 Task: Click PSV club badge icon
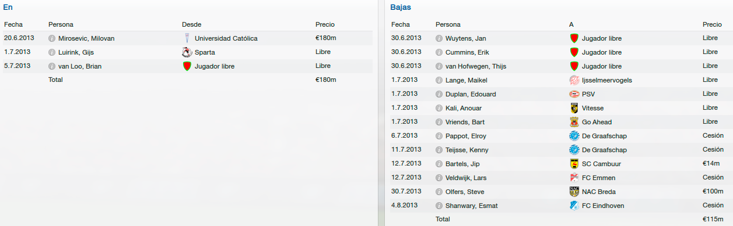click(574, 94)
